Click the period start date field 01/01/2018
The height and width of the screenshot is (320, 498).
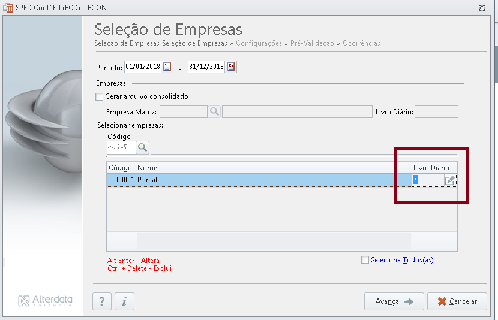pyautogui.click(x=143, y=67)
